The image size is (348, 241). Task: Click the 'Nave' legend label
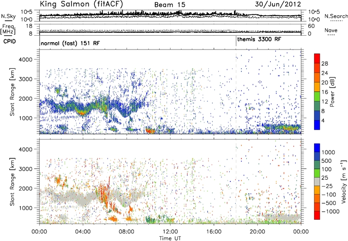331,30
